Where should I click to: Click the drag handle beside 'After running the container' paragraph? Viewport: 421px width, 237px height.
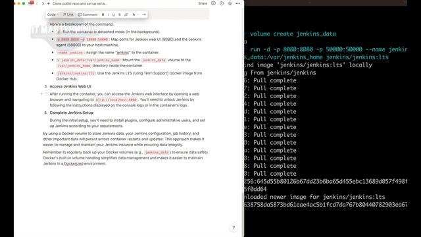(x=46, y=93)
